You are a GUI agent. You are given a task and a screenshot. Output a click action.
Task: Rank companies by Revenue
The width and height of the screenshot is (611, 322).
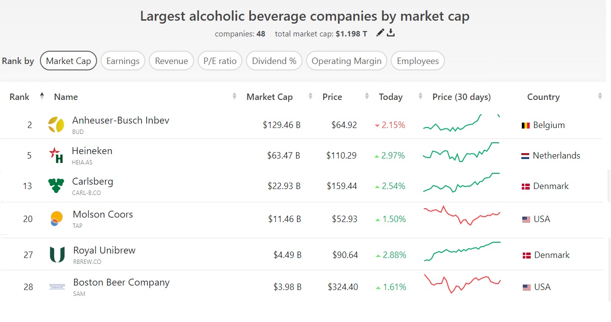(171, 61)
